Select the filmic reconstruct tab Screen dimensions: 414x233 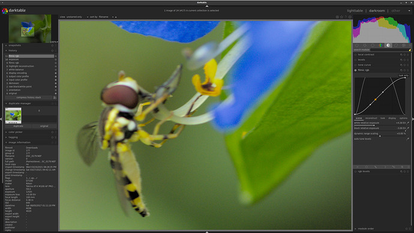click(x=371, y=118)
